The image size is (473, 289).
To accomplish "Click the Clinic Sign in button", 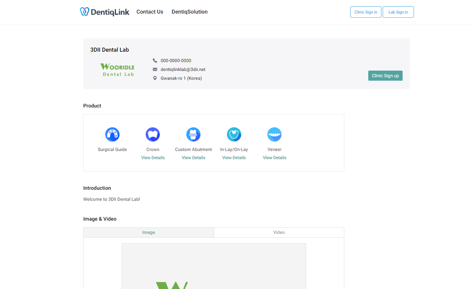I will pos(365,12).
